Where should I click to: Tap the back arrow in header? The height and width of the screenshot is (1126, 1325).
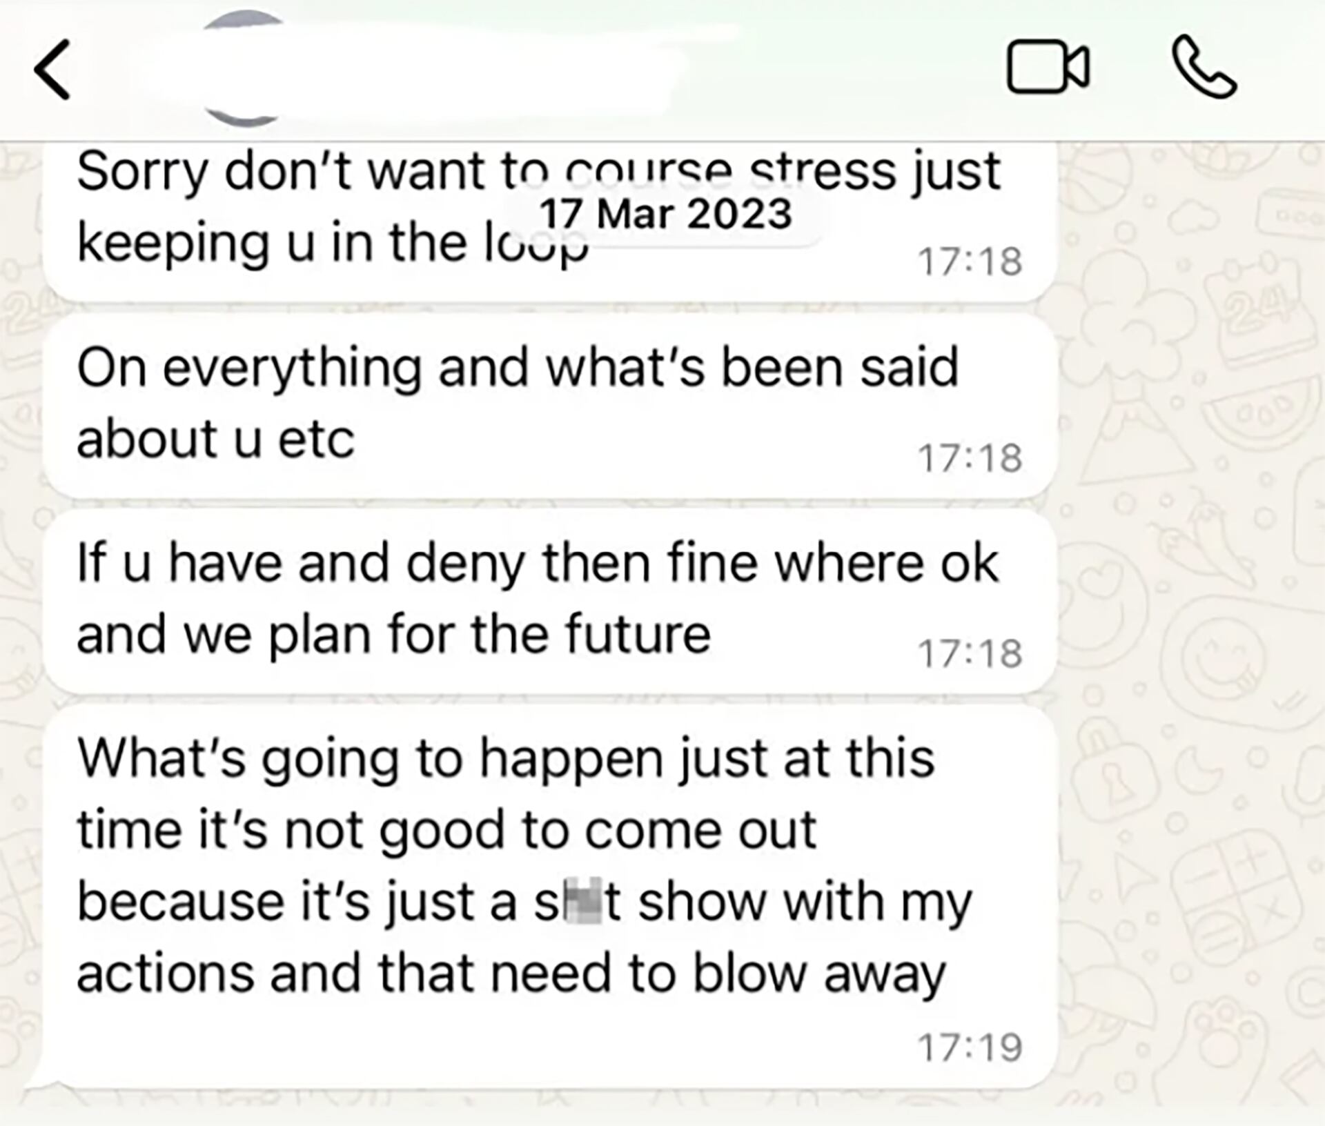(52, 69)
